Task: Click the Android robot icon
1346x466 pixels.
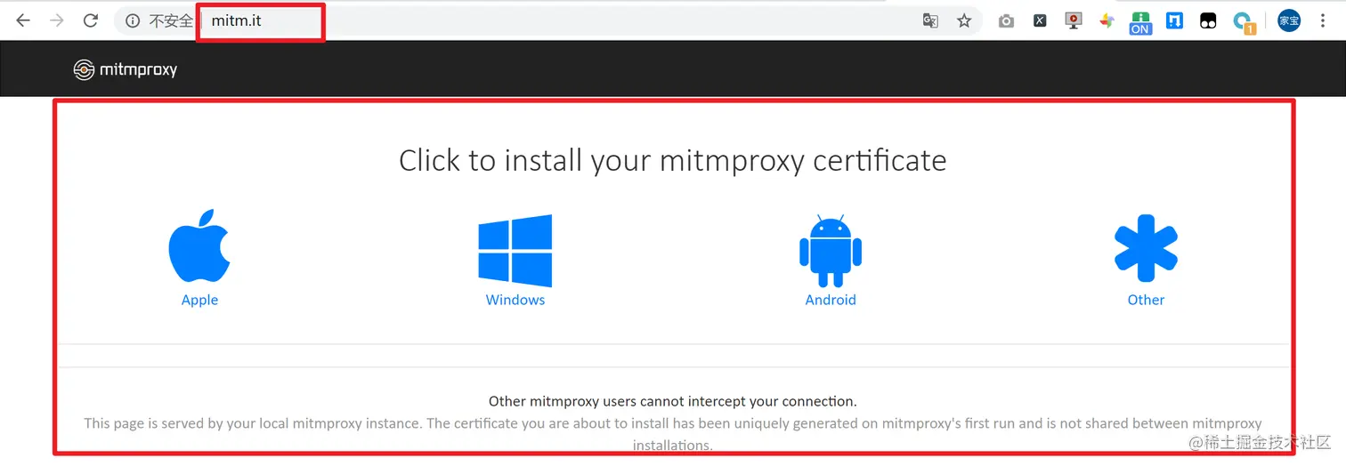Action: coord(831,251)
